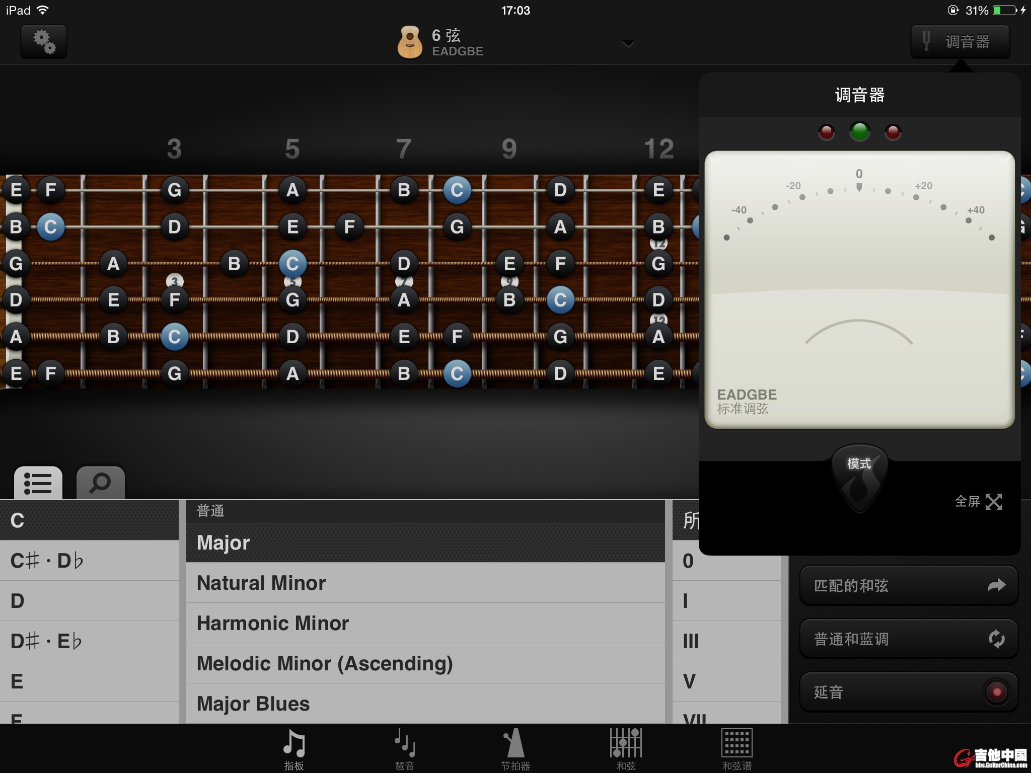Open the settings gears icon

(x=44, y=41)
